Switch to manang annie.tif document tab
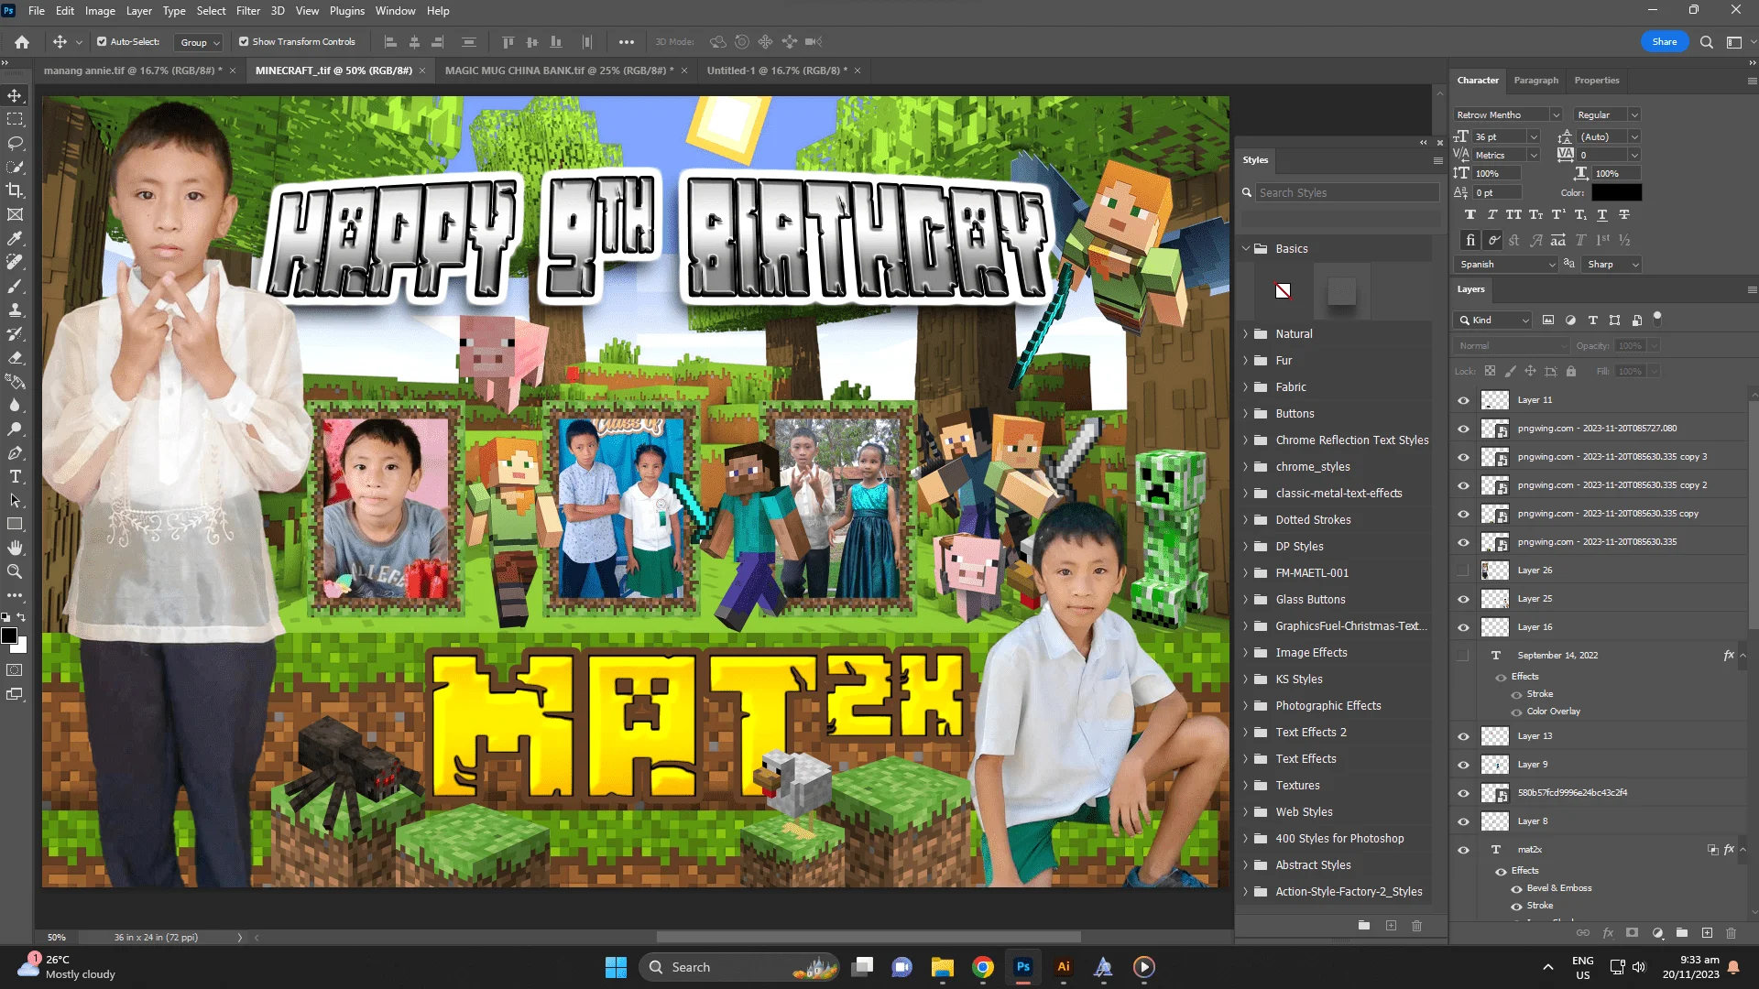This screenshot has width=1759, height=989. pyautogui.click(x=133, y=71)
